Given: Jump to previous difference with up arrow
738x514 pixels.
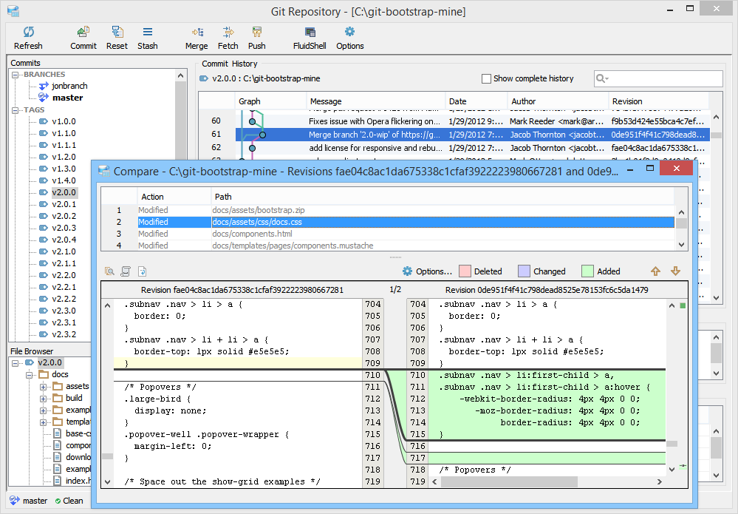Looking at the screenshot, I should [x=655, y=271].
